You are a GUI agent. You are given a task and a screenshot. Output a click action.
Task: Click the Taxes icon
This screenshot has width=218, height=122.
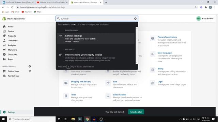tap(66, 96)
